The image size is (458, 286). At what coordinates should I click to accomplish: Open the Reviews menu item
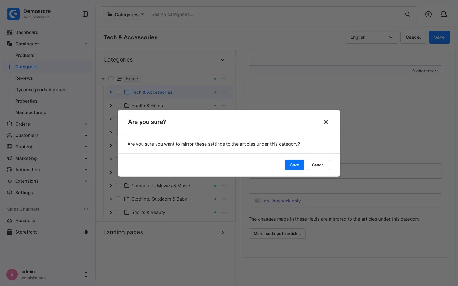click(24, 78)
